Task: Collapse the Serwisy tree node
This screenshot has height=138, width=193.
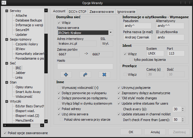Action: 7,11
